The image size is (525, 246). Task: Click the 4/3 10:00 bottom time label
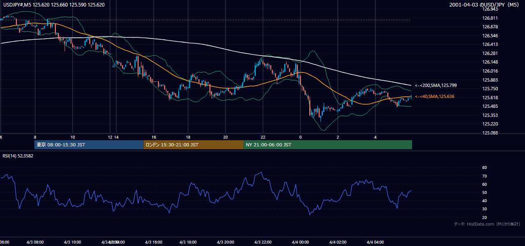coord(72,242)
